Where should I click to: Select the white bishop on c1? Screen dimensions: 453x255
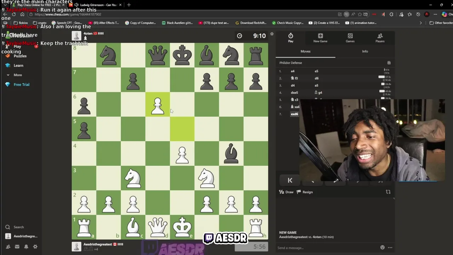[133, 227]
